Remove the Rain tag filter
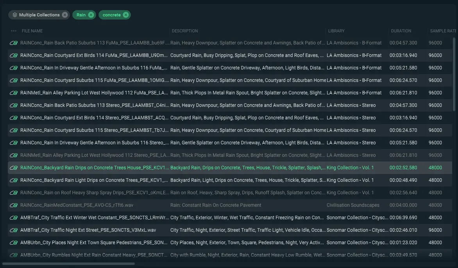This screenshot has height=268, width=458. pos(91,15)
